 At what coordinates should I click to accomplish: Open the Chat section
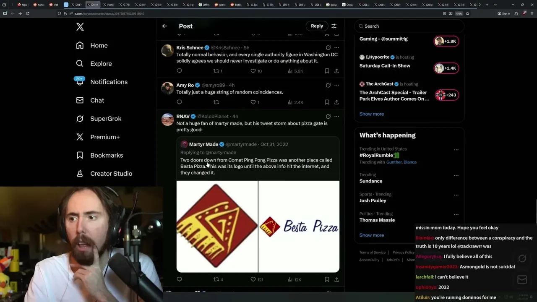[90, 100]
